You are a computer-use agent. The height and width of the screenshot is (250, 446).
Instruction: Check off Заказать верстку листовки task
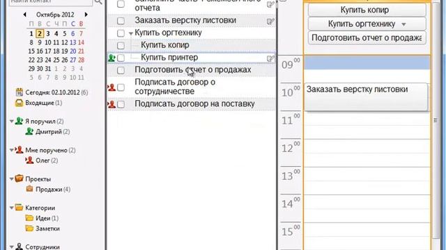tap(121, 21)
